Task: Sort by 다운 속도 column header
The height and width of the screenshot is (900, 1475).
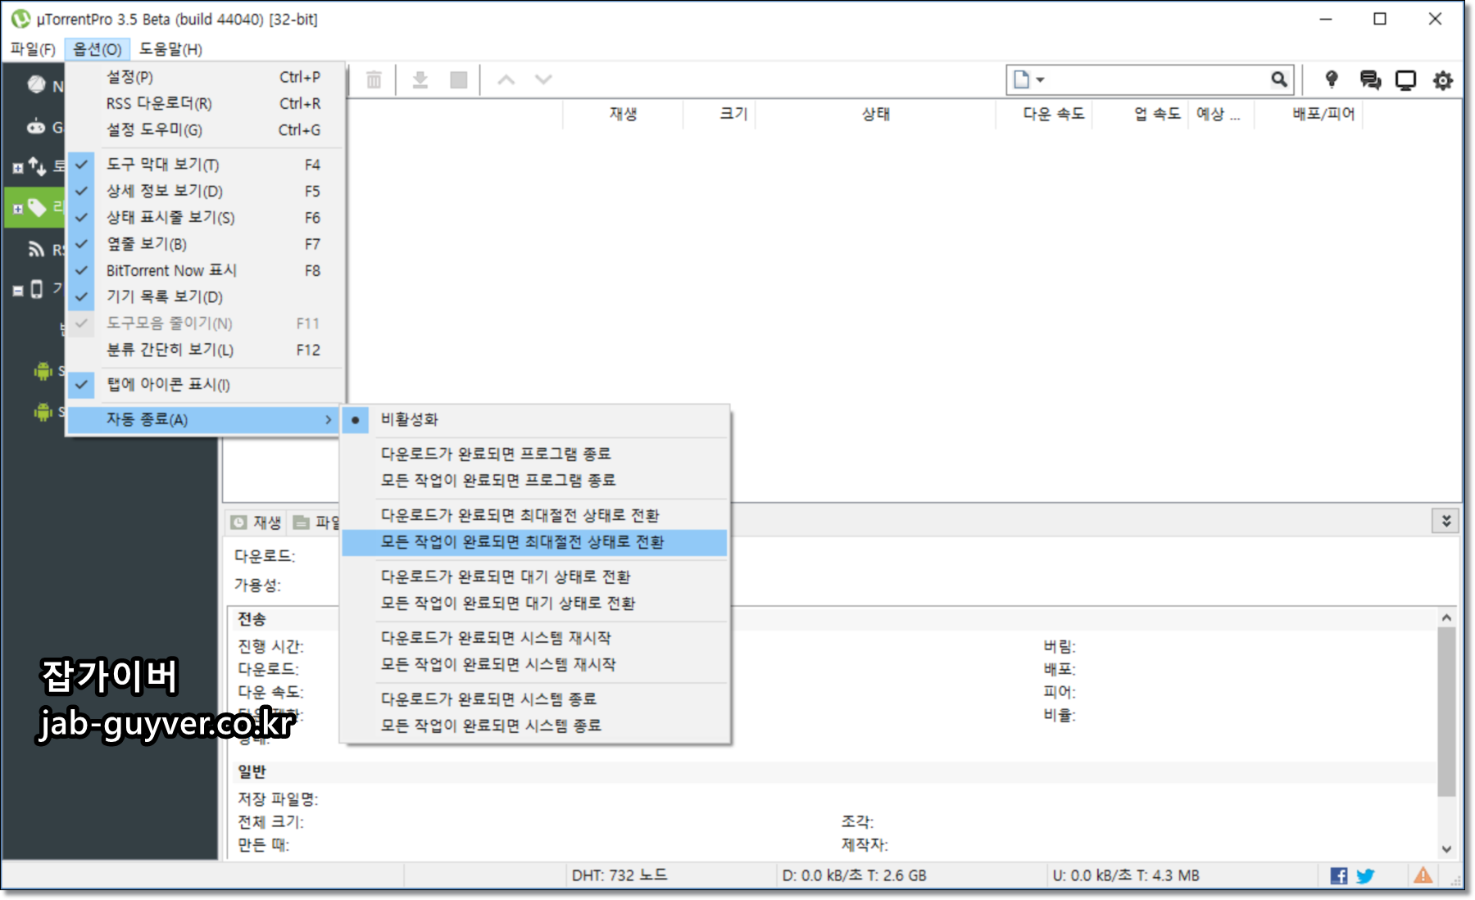Action: [1045, 114]
